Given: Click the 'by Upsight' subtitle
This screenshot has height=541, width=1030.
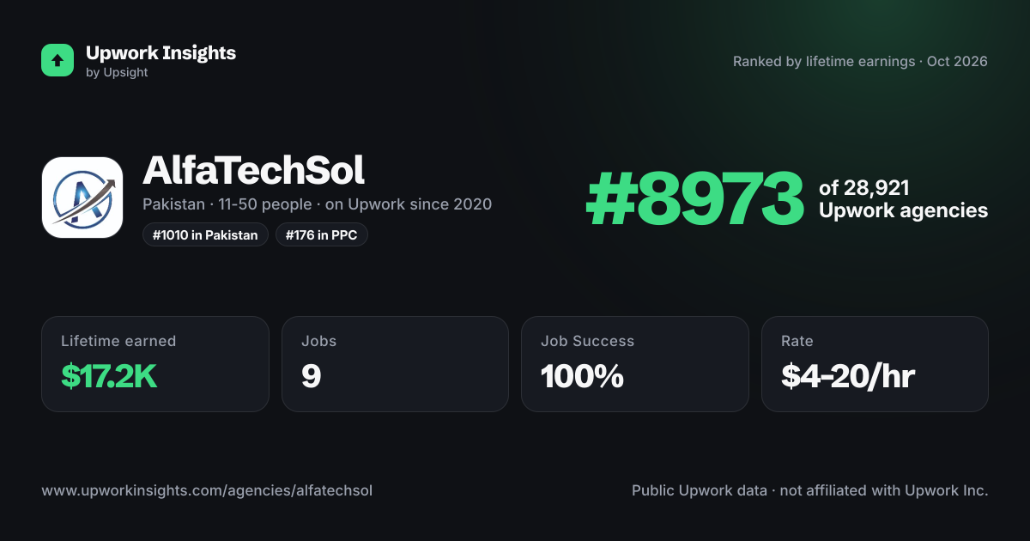Looking at the screenshot, I should pos(117,73).
